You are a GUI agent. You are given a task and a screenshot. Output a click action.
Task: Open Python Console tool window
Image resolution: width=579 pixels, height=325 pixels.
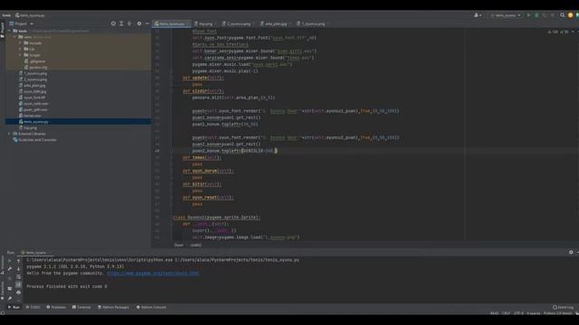pyautogui.click(x=151, y=307)
